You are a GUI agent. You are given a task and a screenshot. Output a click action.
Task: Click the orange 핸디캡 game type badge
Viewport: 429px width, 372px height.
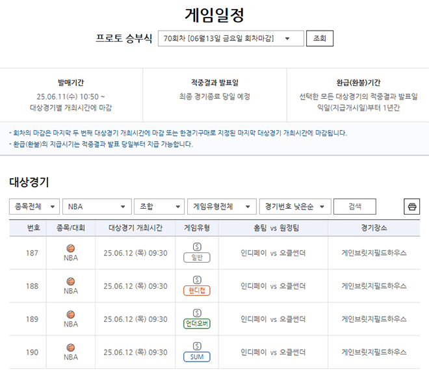point(197,291)
